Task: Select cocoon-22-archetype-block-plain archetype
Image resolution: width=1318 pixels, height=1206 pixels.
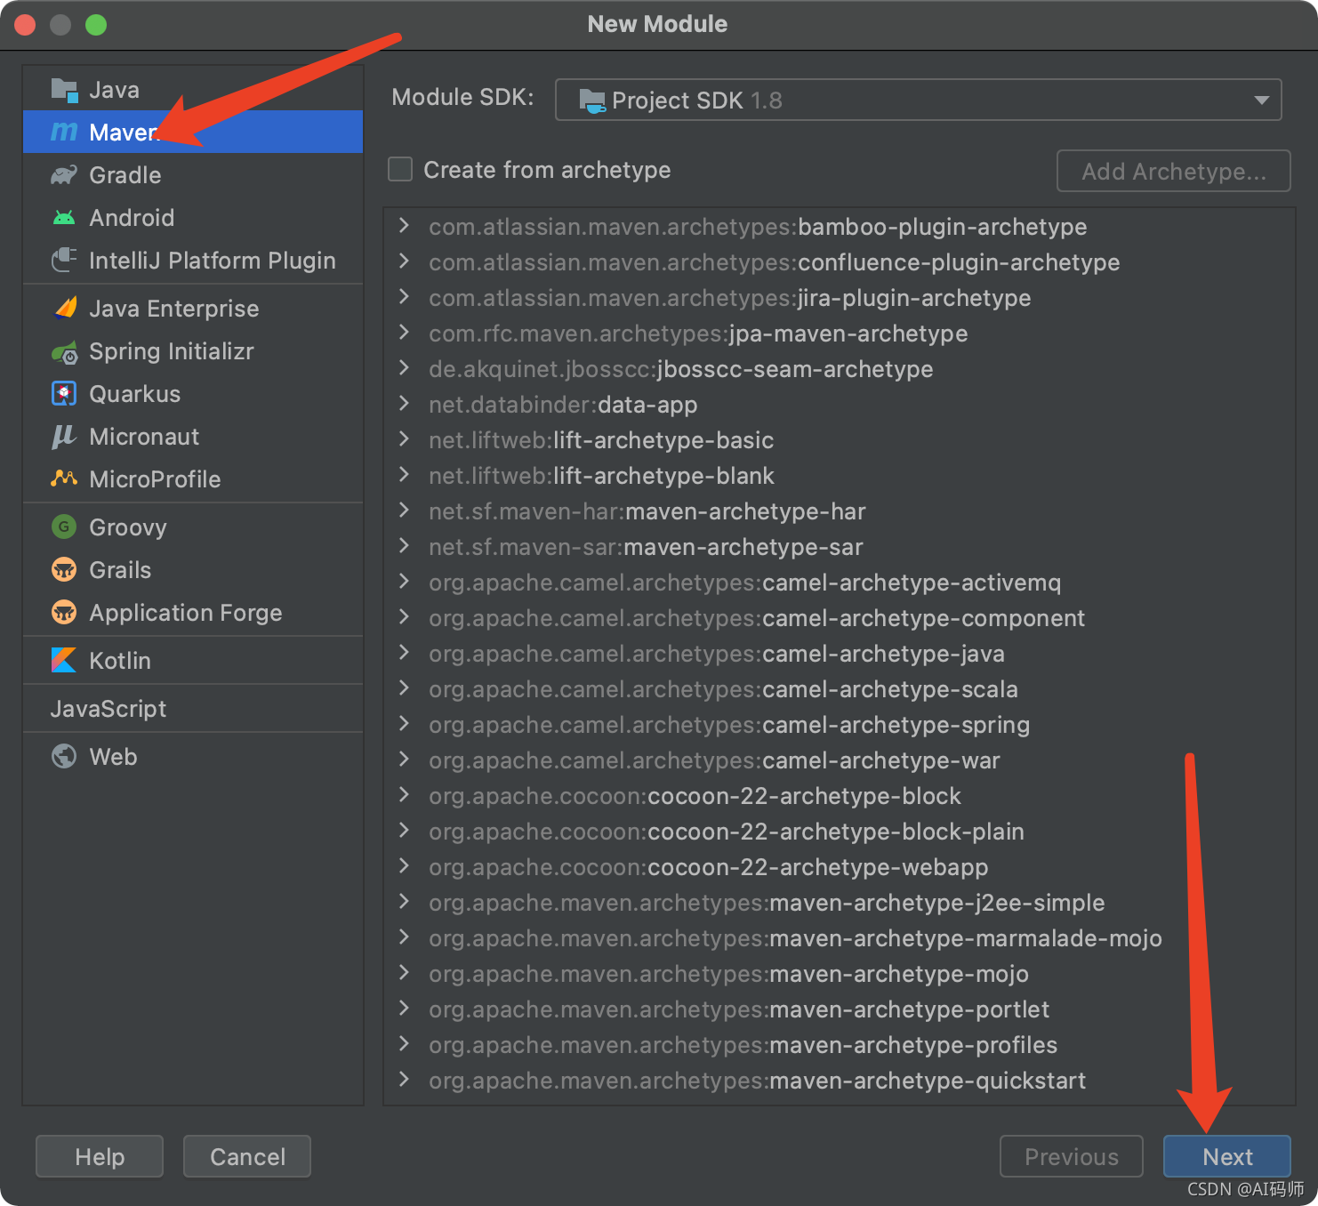Action: 727,832
